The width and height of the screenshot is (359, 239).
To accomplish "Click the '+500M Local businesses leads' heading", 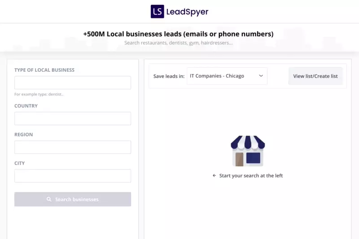I will [x=178, y=34].
